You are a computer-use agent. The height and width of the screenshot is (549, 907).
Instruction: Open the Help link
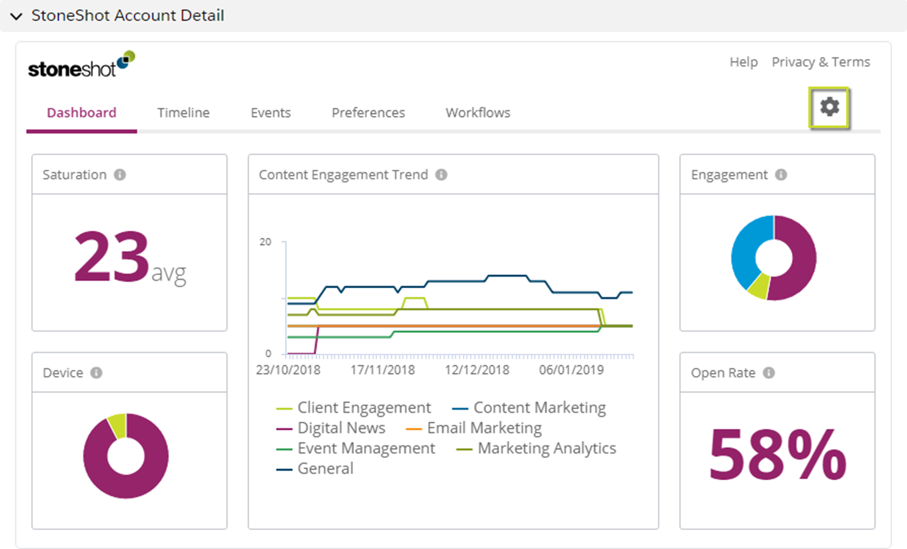coord(744,62)
